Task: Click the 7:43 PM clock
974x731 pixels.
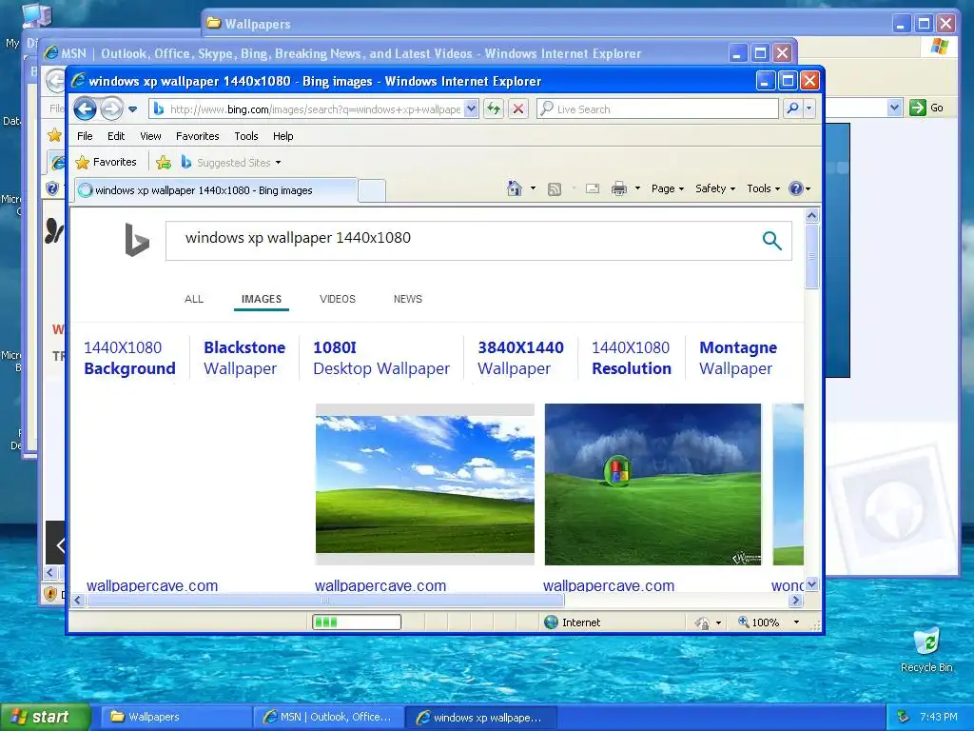Action: pos(939,718)
